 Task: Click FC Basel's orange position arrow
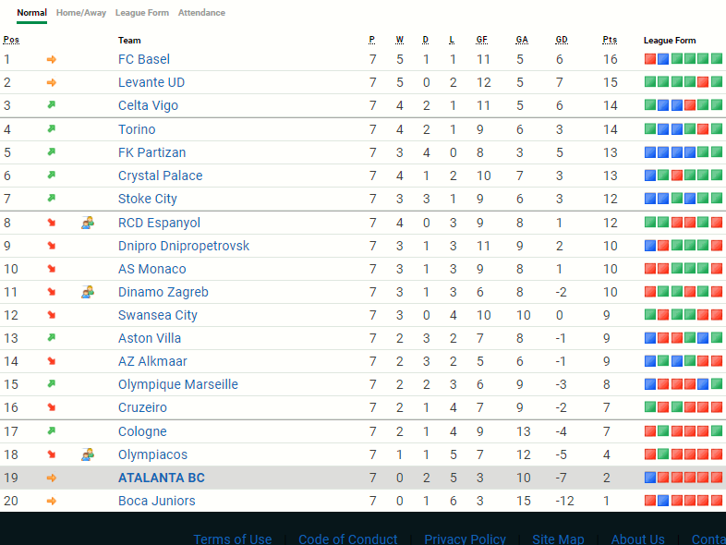coord(52,59)
